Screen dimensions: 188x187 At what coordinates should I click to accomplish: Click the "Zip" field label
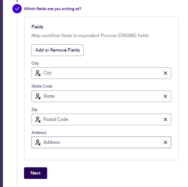click(x=34, y=110)
